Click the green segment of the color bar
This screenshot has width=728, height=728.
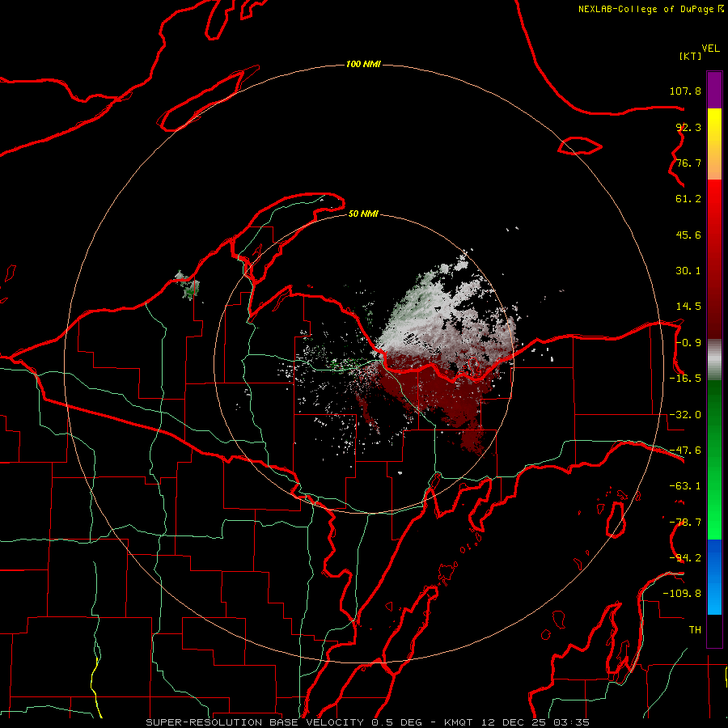[x=714, y=459]
